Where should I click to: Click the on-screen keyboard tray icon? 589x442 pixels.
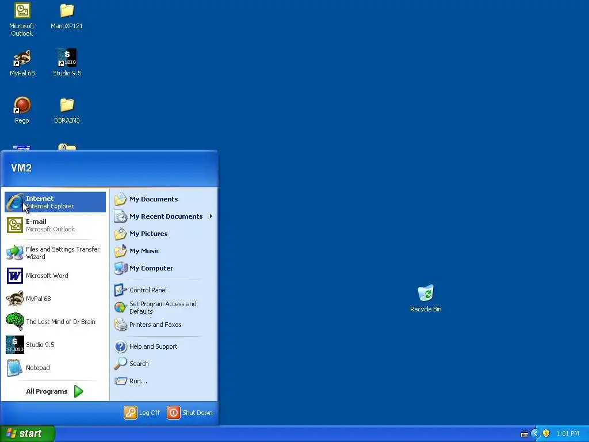tap(525, 434)
